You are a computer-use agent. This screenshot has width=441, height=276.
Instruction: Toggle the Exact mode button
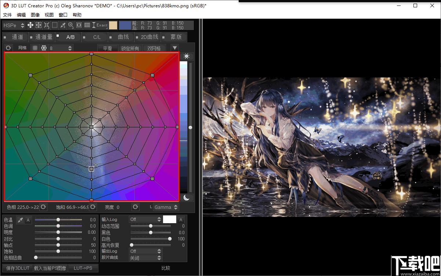pos(100,25)
